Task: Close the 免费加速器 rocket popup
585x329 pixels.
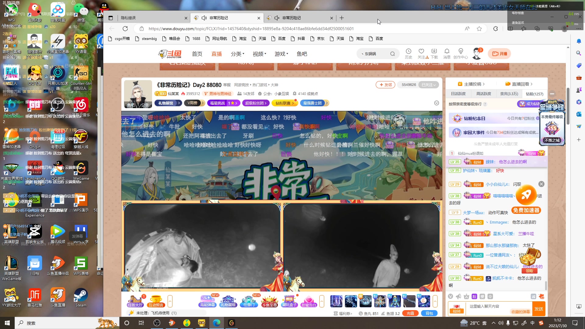Action: 541,184
